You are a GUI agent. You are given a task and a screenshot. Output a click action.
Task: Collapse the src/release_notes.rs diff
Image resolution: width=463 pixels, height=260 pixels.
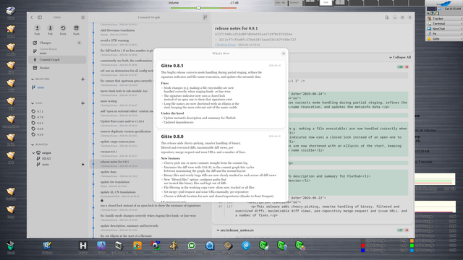218,230
